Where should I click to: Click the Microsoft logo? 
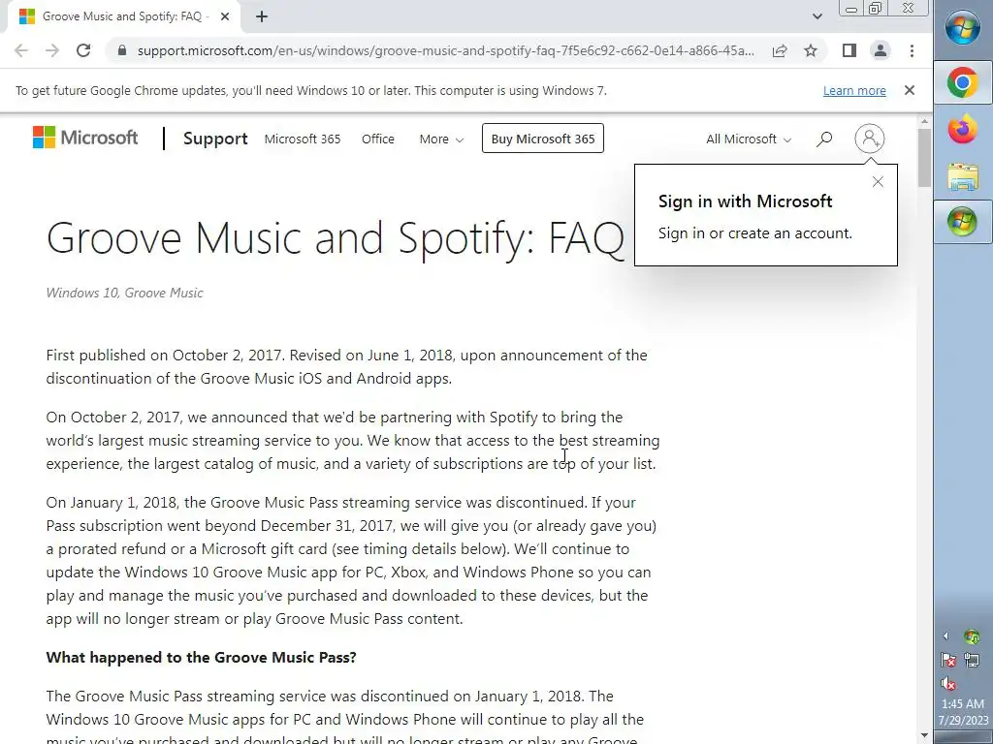click(x=85, y=138)
